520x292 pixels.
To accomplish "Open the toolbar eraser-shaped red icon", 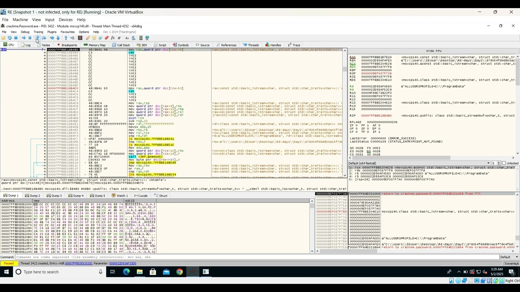I will [106, 38].
